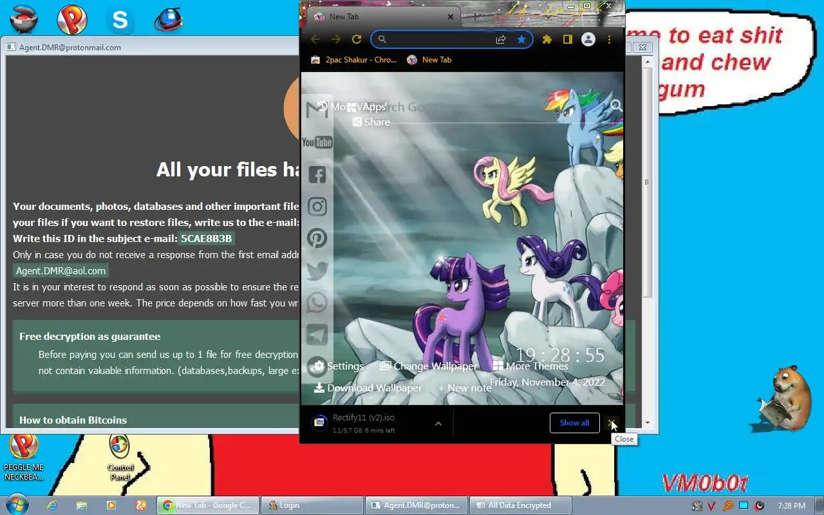Image resolution: width=824 pixels, height=515 pixels.
Task: Open Chrome's three-dot menu
Action: 609,39
